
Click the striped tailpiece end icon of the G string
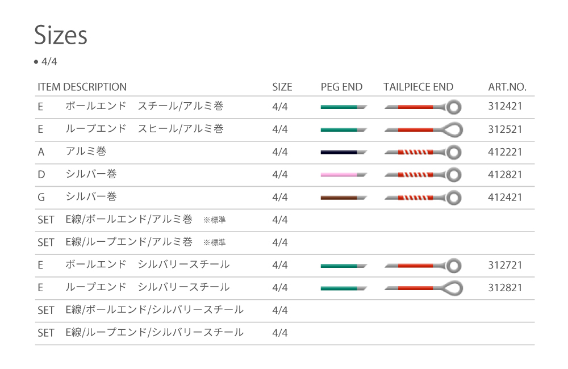[x=423, y=198]
